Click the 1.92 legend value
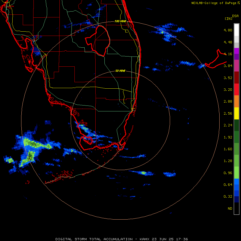 pos(228,137)
